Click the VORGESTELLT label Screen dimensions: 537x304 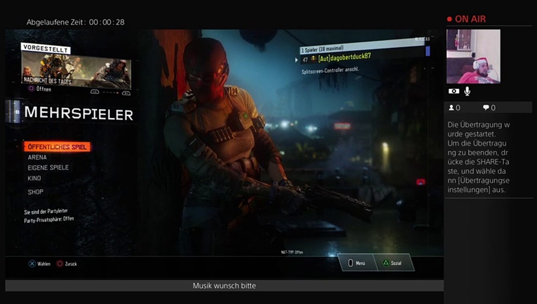(x=46, y=48)
